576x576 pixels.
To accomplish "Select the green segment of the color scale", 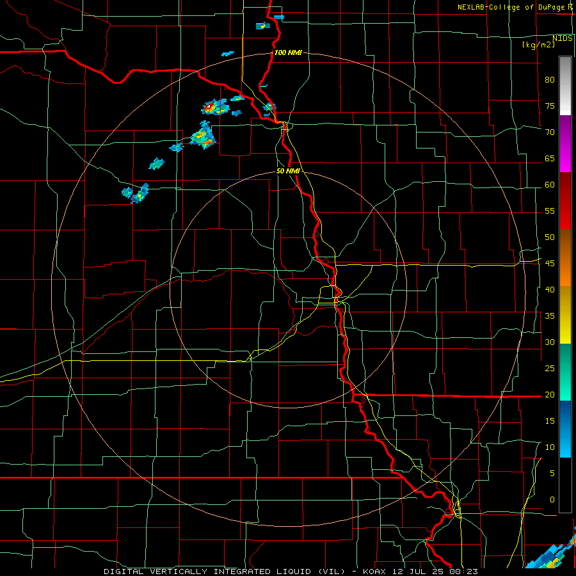I will (x=565, y=372).
